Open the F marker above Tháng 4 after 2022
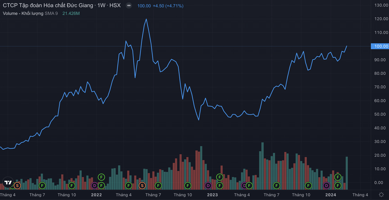389x200 pixels. 128,185
